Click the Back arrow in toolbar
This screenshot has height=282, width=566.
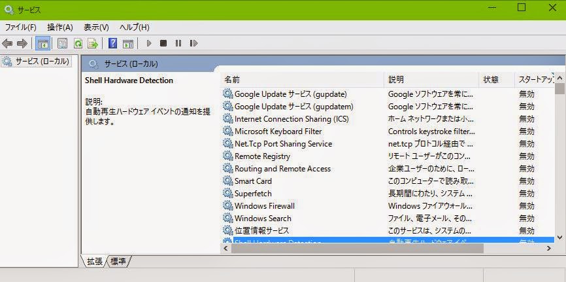(x=7, y=44)
